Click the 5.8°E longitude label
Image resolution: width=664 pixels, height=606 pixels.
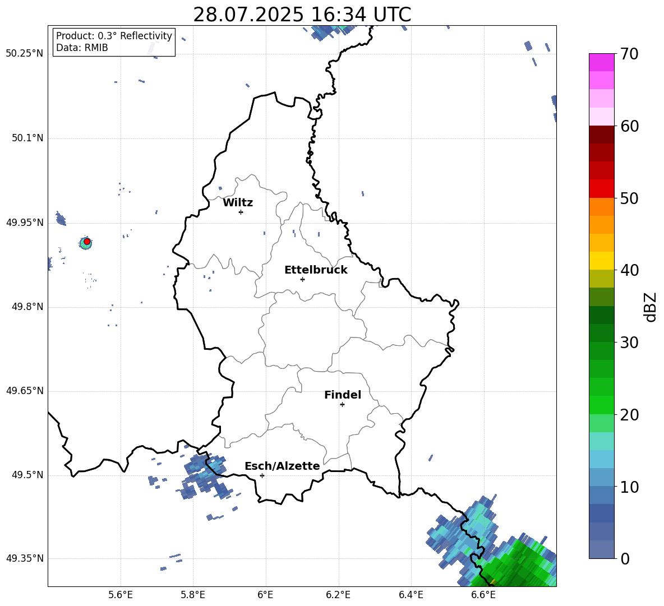coord(193,595)
